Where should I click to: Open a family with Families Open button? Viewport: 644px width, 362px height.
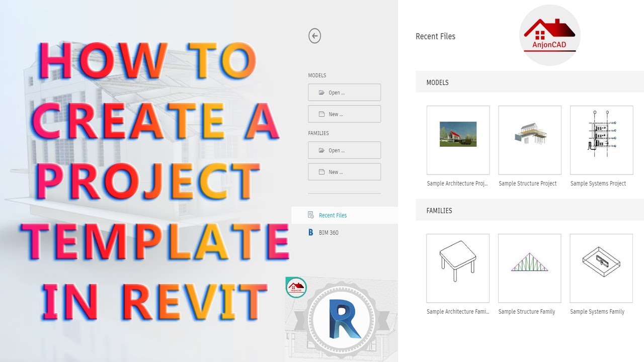coord(344,150)
